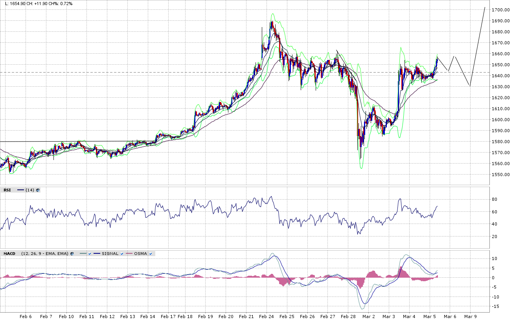
Task: Open RSI settings via globe icon
Action: (x=38, y=190)
